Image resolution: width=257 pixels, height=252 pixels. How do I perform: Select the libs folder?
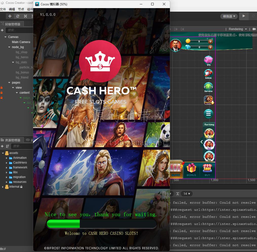point(15,172)
